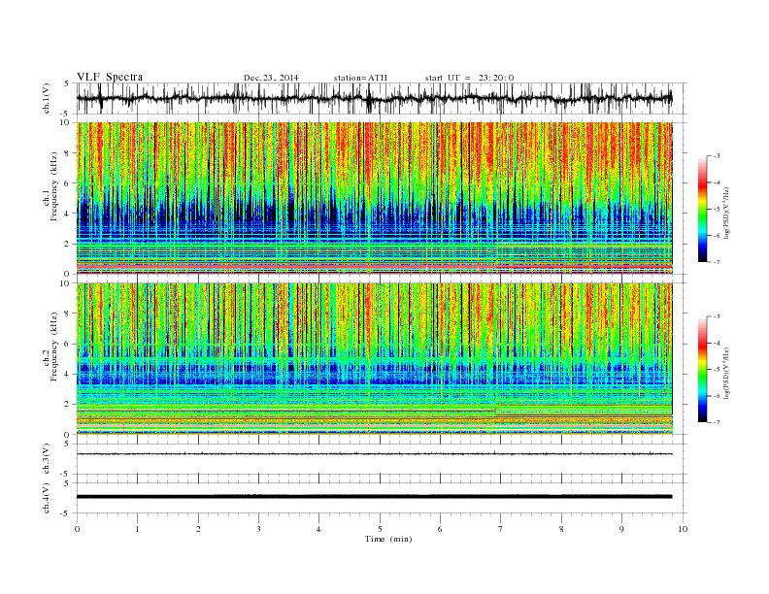The height and width of the screenshot is (594, 769).
Task: Click the "-3" tick on upper colorbar
Action: tap(717, 156)
